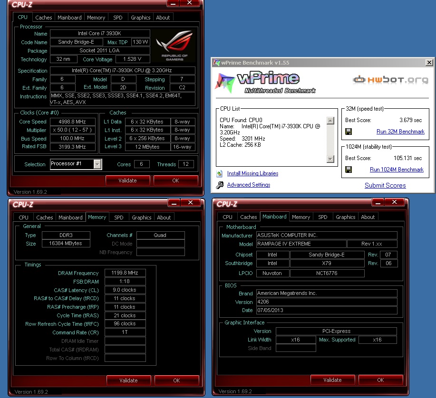The width and height of the screenshot is (436, 398).
Task: Click the CPU List scrollbar down arrow
Action: [x=330, y=159]
